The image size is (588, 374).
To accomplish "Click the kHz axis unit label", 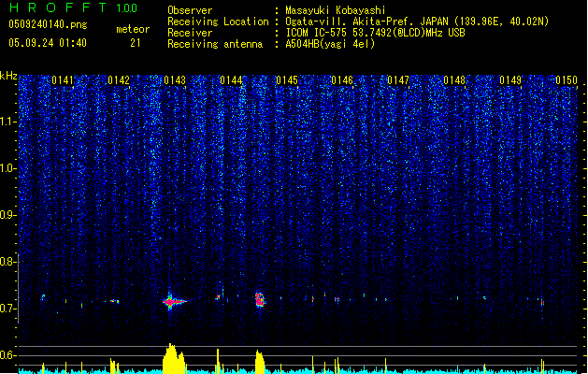I will click(x=8, y=76).
